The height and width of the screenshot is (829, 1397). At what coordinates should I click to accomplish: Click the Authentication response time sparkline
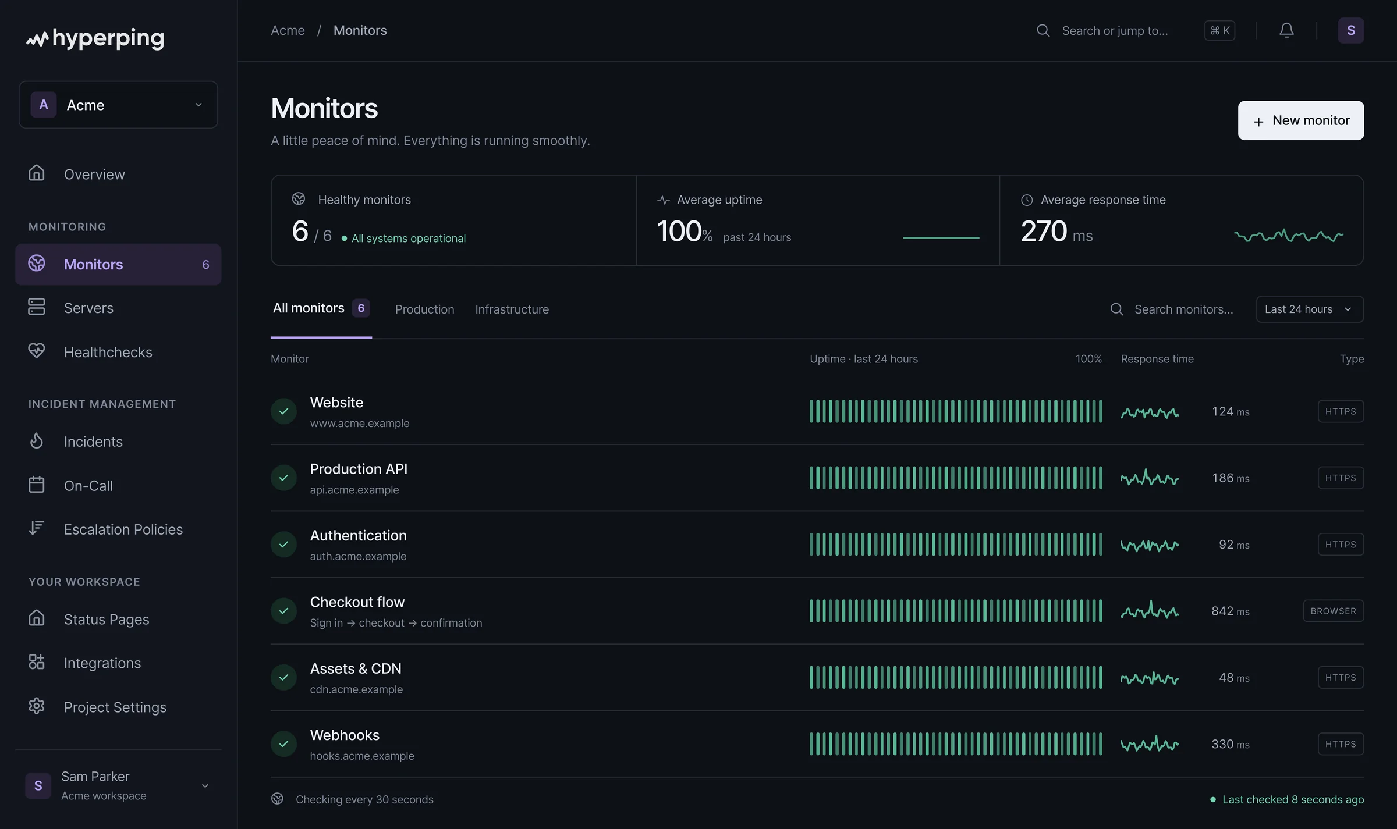tap(1150, 545)
